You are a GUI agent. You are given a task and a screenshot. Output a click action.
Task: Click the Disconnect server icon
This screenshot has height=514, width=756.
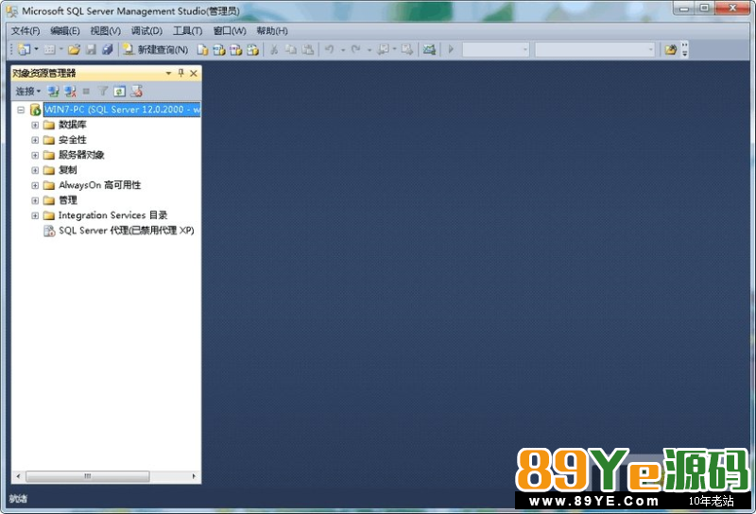pos(70,91)
